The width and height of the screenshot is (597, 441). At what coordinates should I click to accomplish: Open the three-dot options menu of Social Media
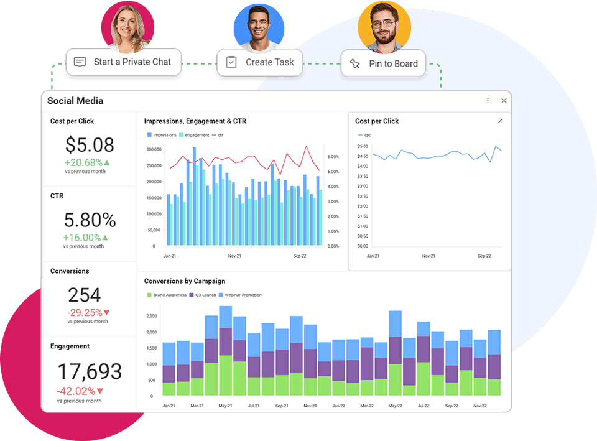click(488, 101)
